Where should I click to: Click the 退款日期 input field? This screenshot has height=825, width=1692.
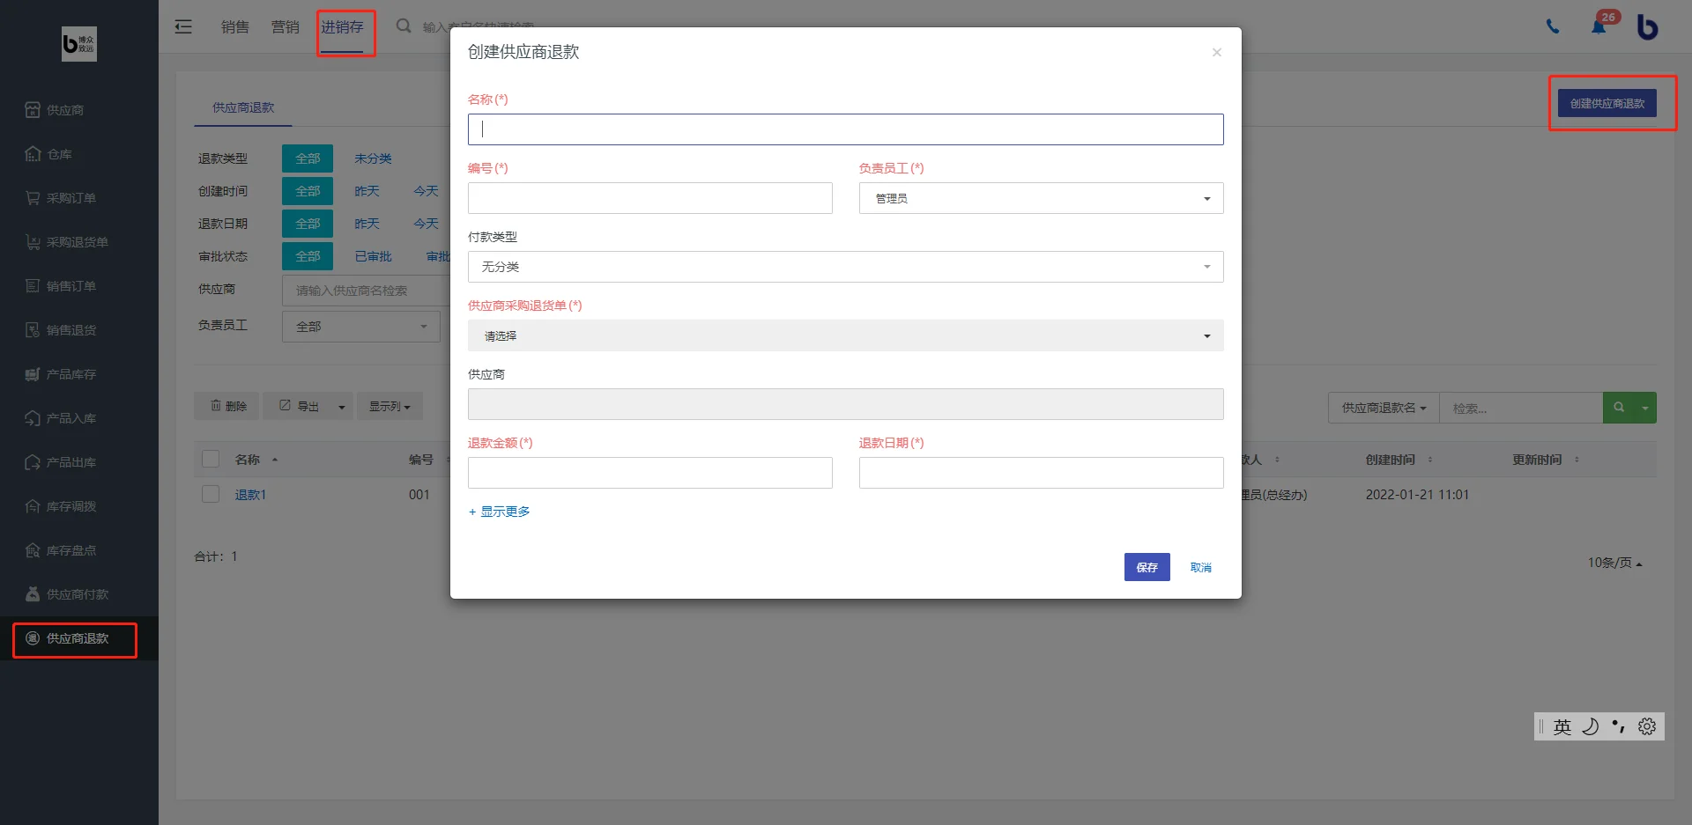[x=1041, y=473]
